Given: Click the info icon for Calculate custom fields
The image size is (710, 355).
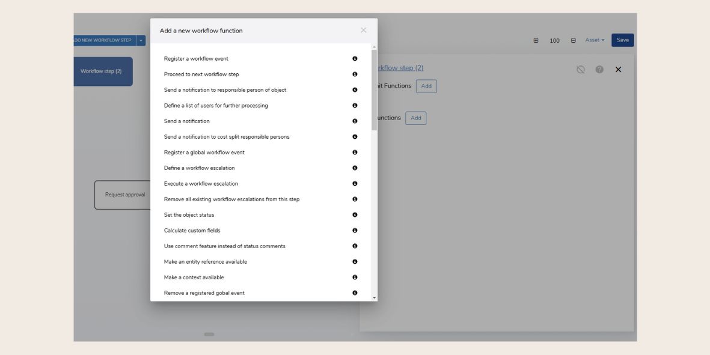Looking at the screenshot, I should click(x=355, y=230).
